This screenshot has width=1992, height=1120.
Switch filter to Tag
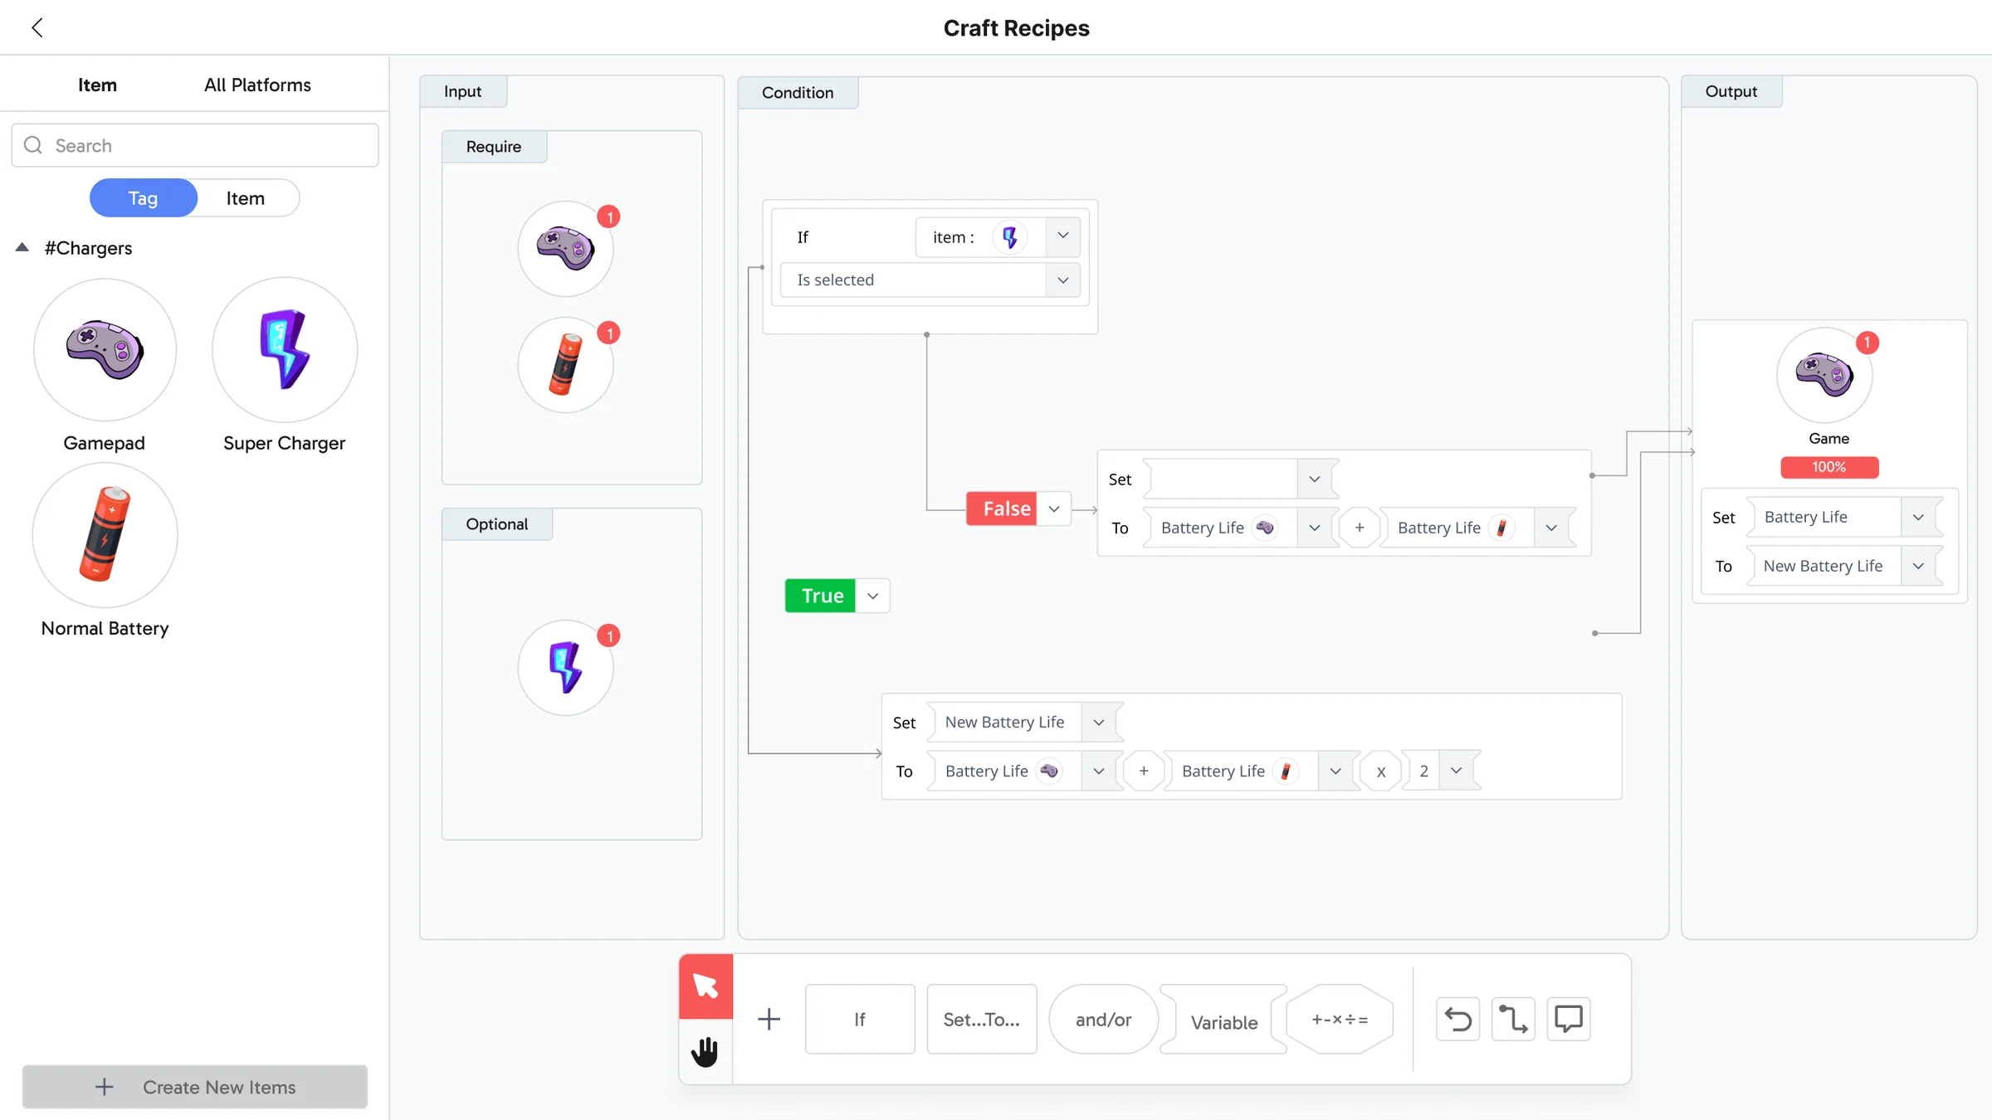[143, 198]
